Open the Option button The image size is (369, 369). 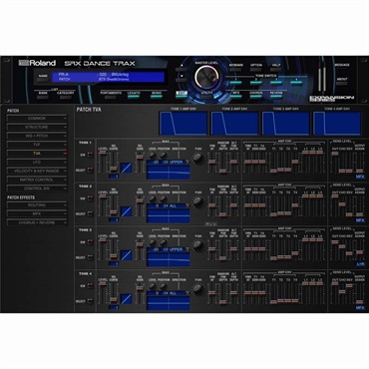point(256,69)
